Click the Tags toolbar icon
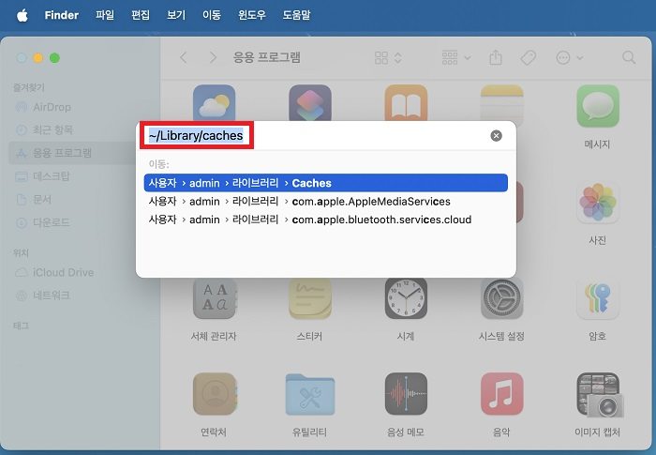Viewport: 656px width, 455px height. pos(529,58)
